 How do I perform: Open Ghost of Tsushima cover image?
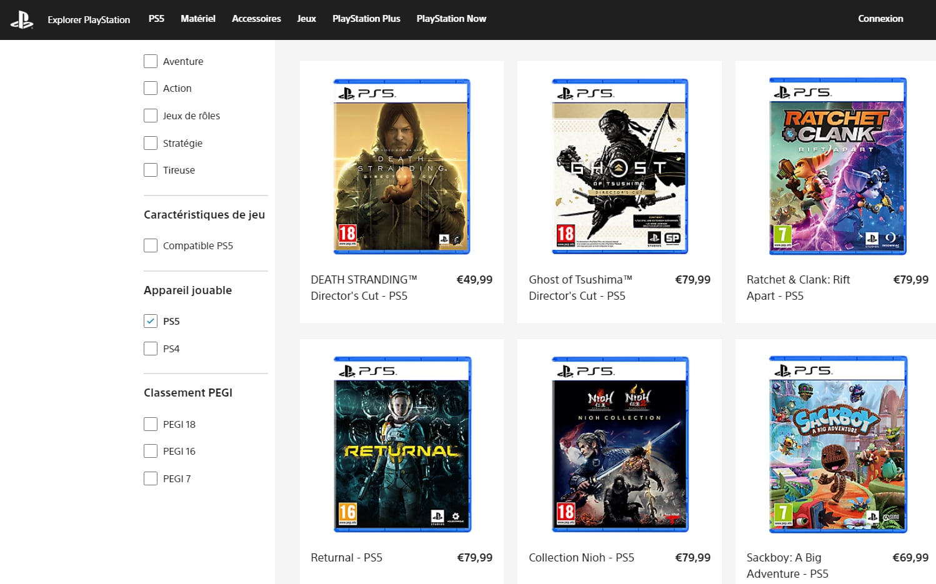coord(620,167)
